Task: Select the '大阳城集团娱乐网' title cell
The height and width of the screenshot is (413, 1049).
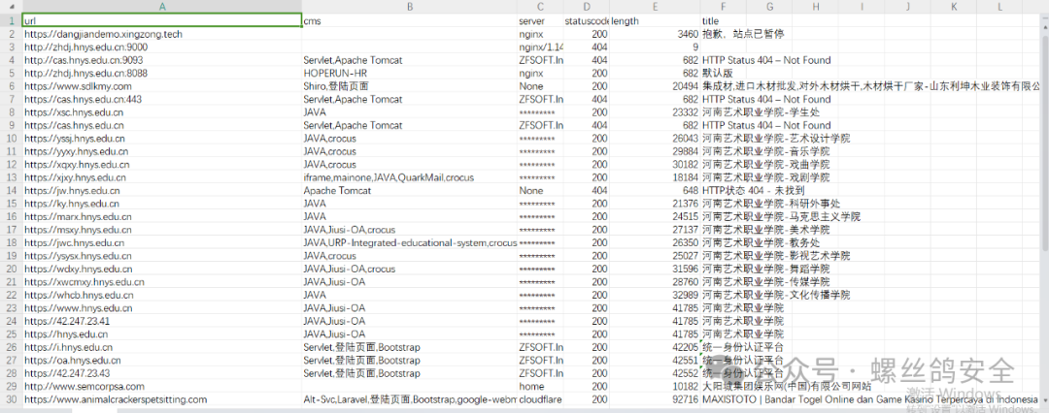Action: (x=787, y=386)
